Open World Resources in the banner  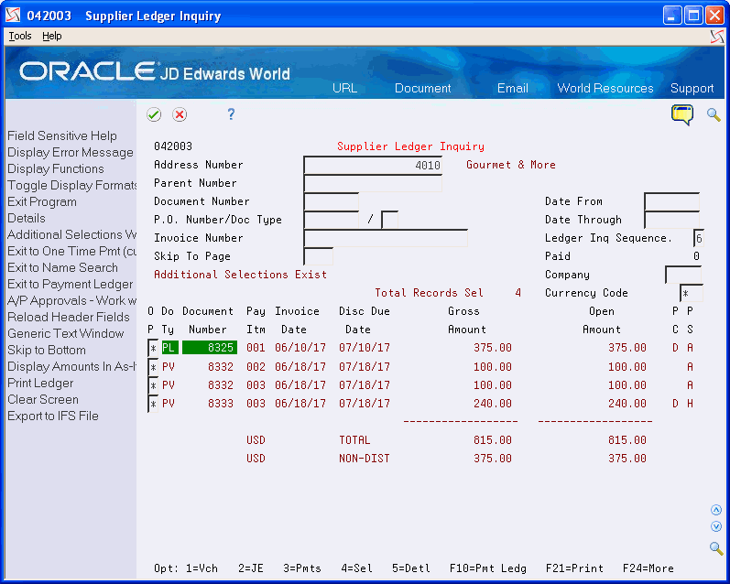(605, 88)
